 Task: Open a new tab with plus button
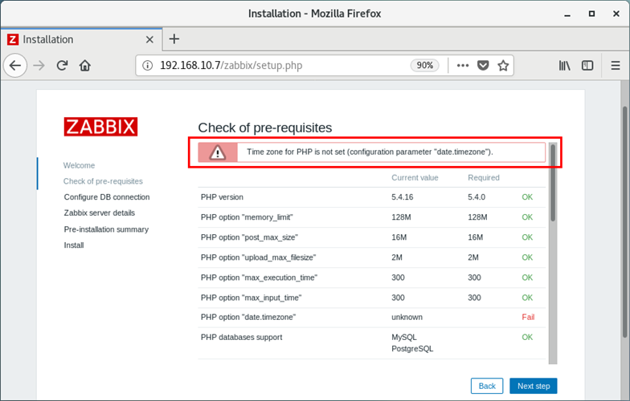174,38
